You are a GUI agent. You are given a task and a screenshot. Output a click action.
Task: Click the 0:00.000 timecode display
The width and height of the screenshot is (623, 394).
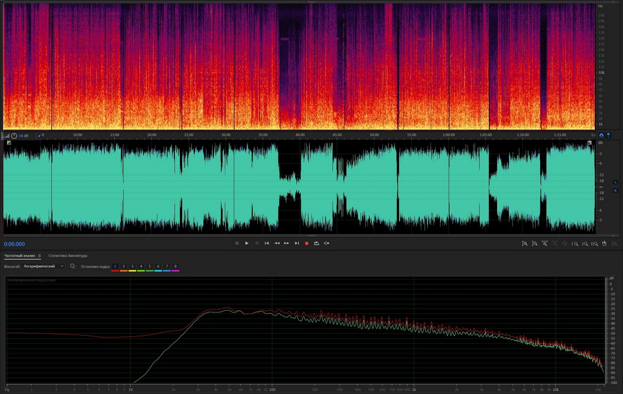click(x=15, y=244)
